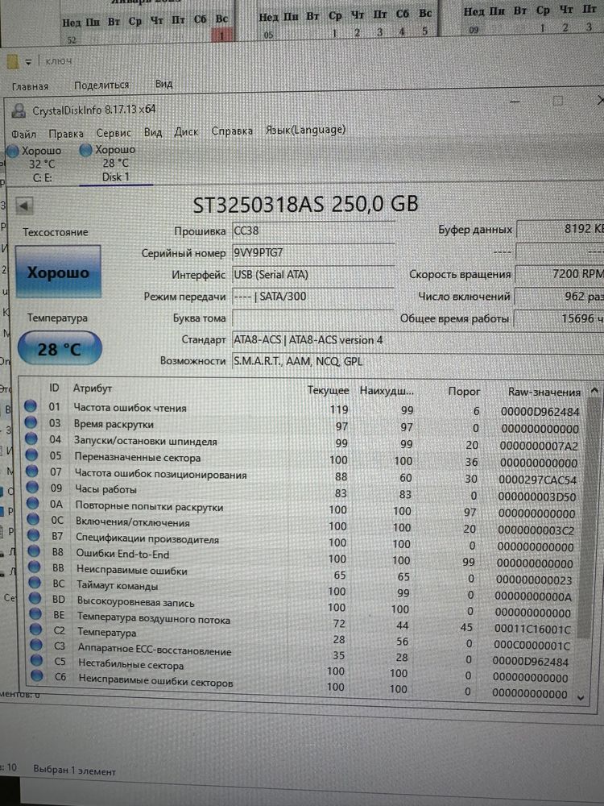Screen dimensions: 604x806
Task: Click the status dot for attribute BE
Action: pos(35,613)
